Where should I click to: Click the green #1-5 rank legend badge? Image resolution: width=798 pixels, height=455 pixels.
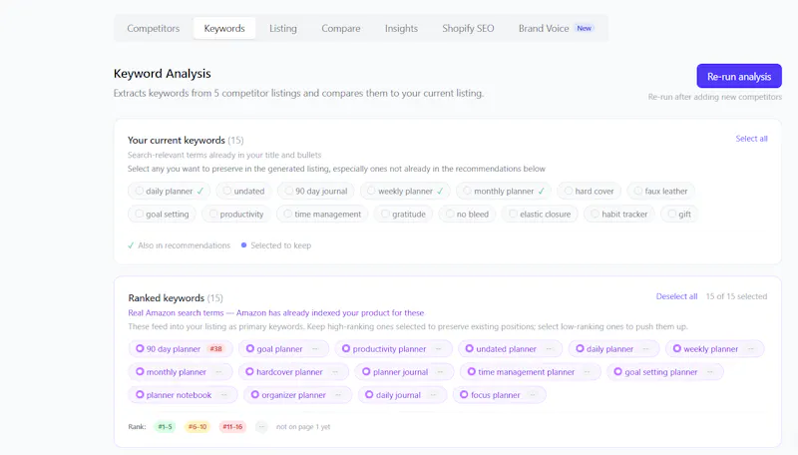[x=165, y=426]
